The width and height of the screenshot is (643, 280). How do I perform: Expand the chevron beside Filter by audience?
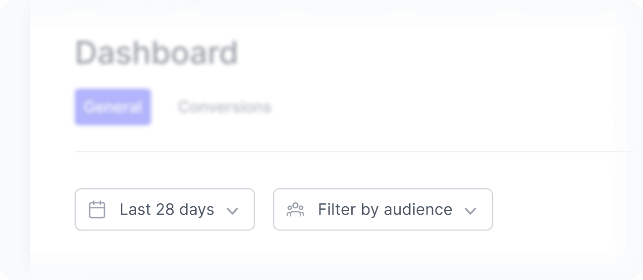[x=470, y=211]
